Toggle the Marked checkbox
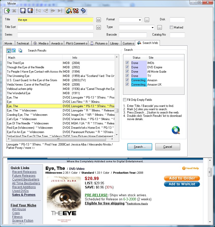 [x=171, y=27]
